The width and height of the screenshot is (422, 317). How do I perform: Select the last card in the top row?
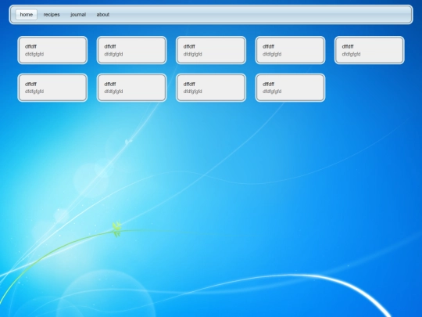(369, 50)
